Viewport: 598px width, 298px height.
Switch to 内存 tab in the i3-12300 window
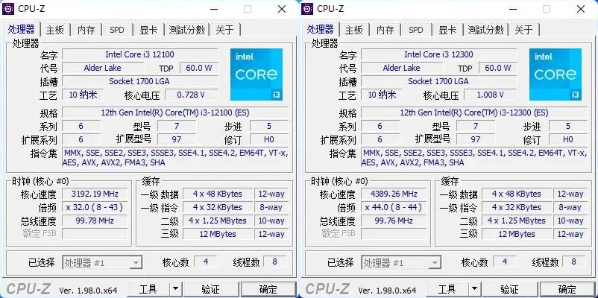pos(385,30)
